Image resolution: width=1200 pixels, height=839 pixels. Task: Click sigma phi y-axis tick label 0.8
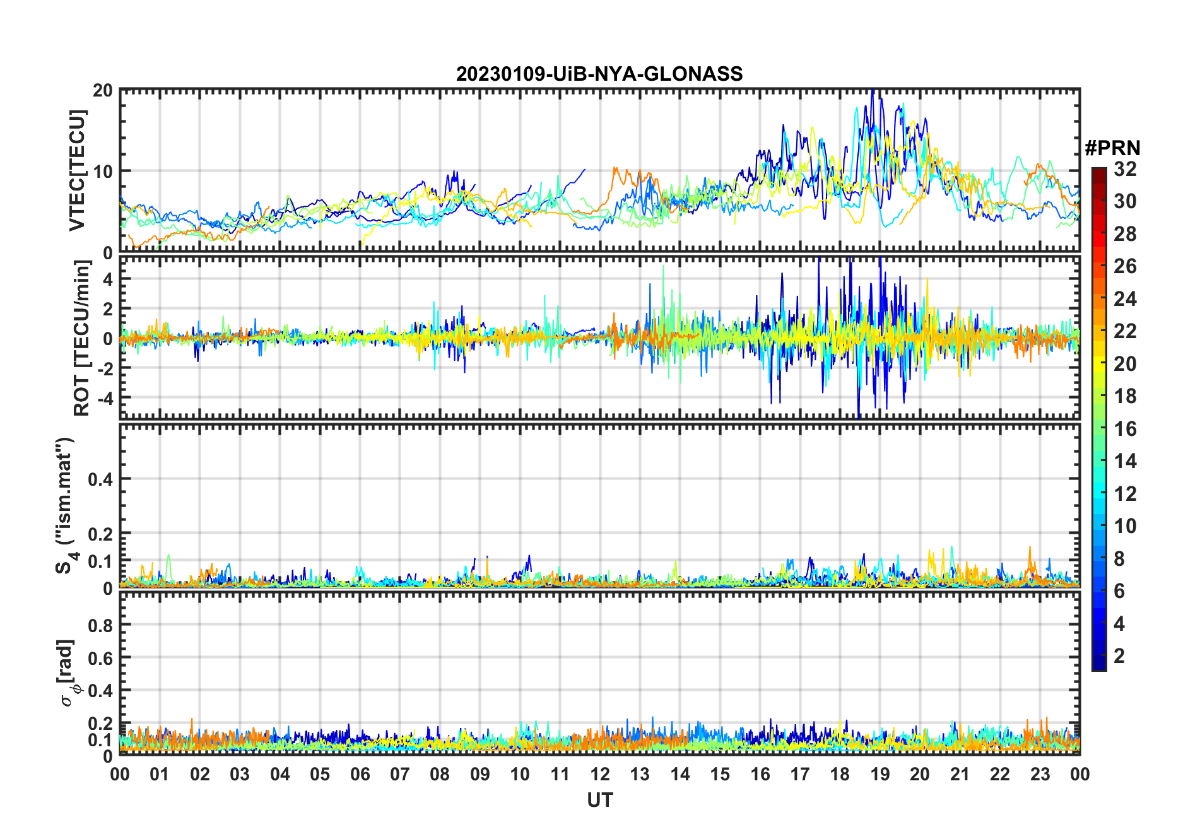(100, 625)
